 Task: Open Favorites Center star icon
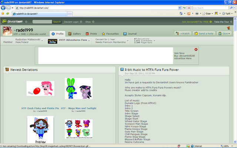click(x=3, y=14)
